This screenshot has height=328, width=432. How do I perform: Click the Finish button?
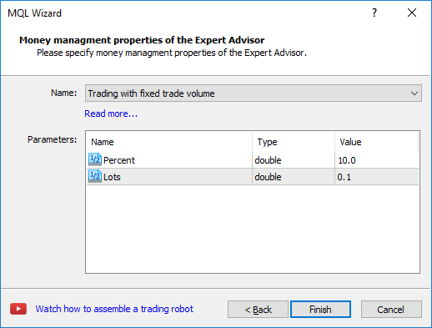pyautogui.click(x=320, y=309)
